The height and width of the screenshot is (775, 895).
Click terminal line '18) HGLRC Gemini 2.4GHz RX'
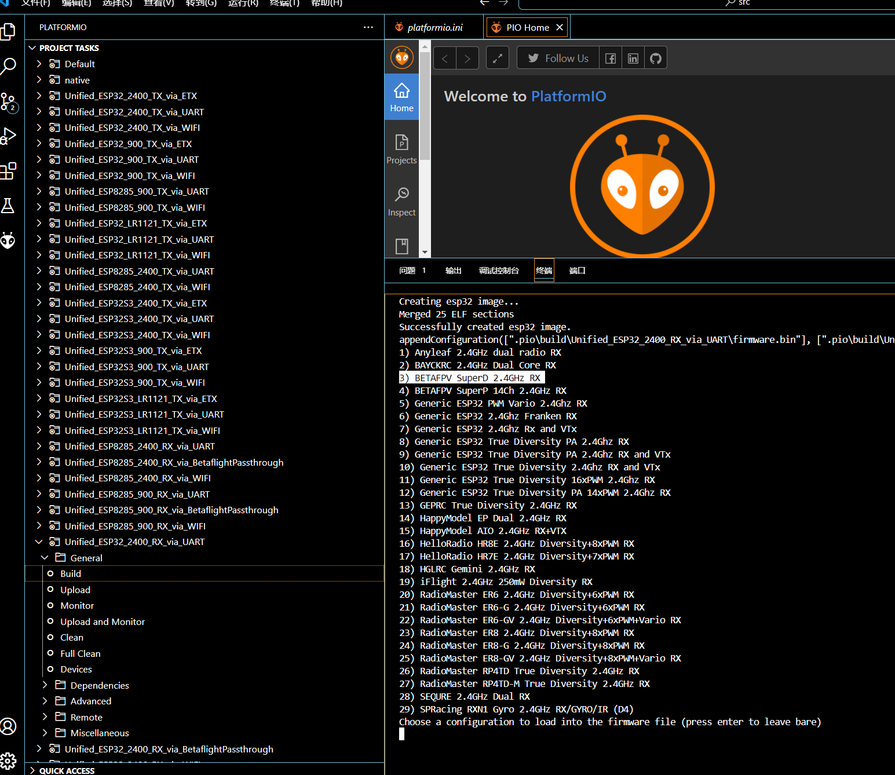[x=467, y=569]
